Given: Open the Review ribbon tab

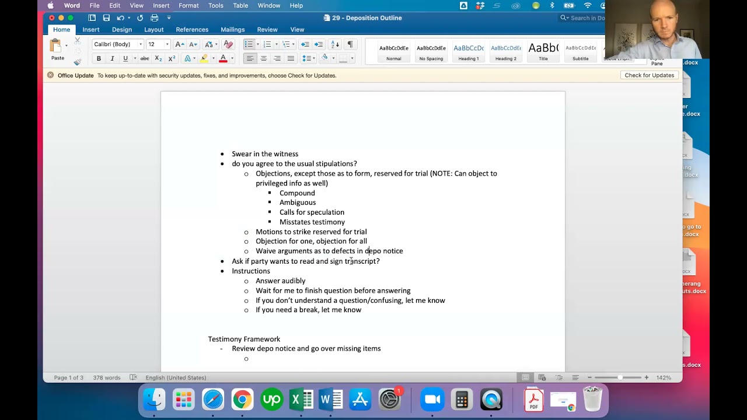Looking at the screenshot, I should (x=267, y=30).
